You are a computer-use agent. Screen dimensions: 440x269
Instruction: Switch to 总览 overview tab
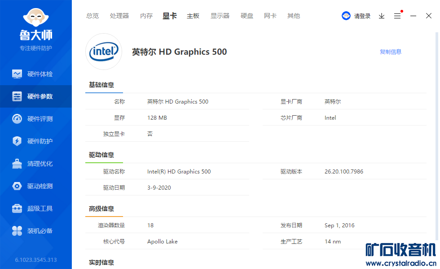pyautogui.click(x=92, y=16)
